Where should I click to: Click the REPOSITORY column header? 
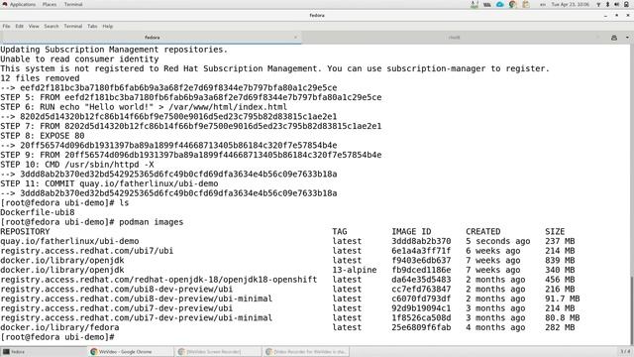[25, 231]
